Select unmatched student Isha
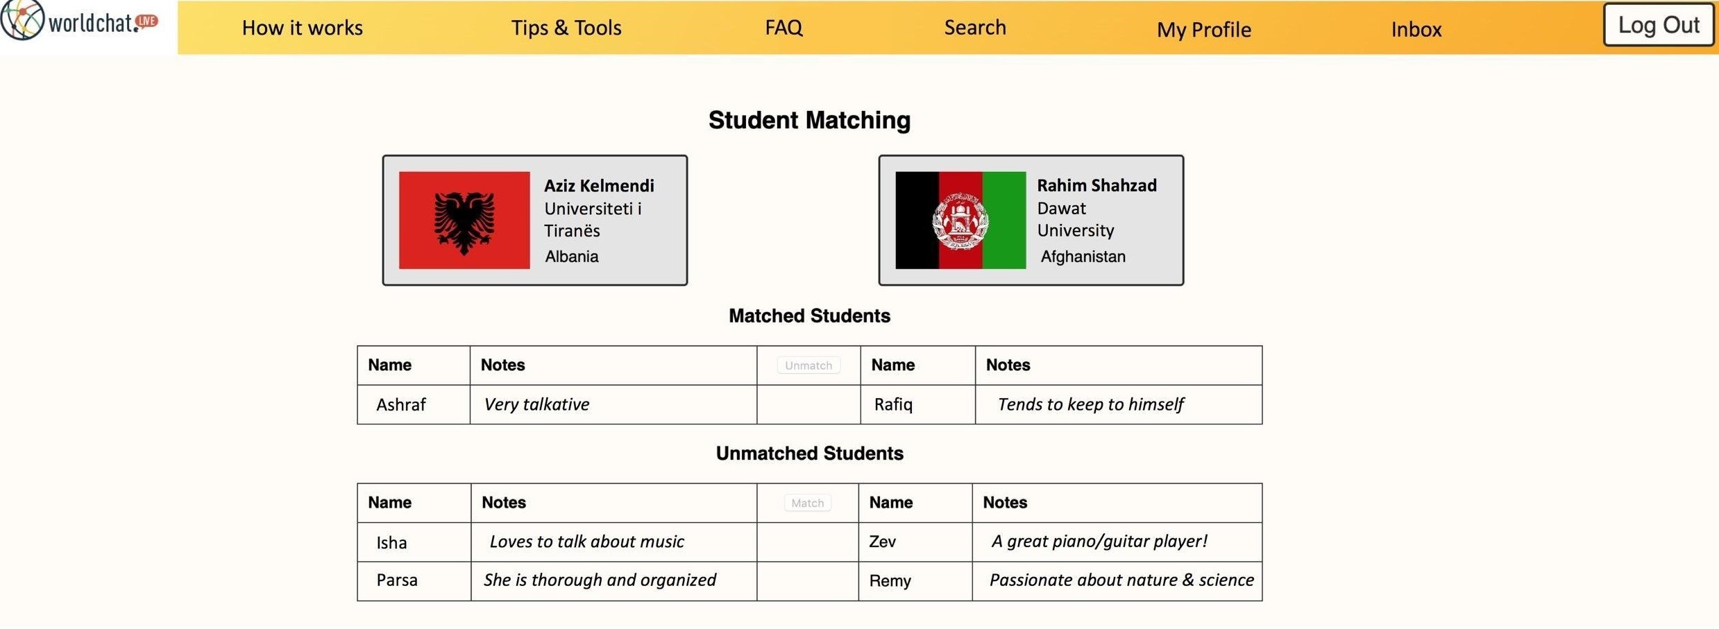The image size is (1719, 629). click(391, 542)
